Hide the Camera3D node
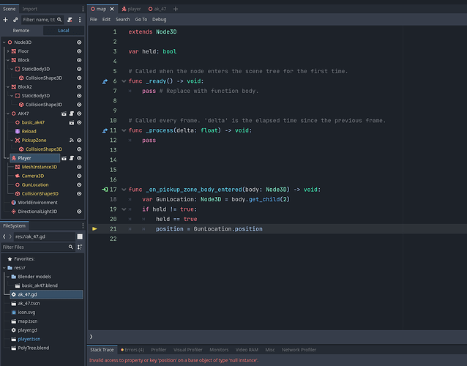 [79, 176]
